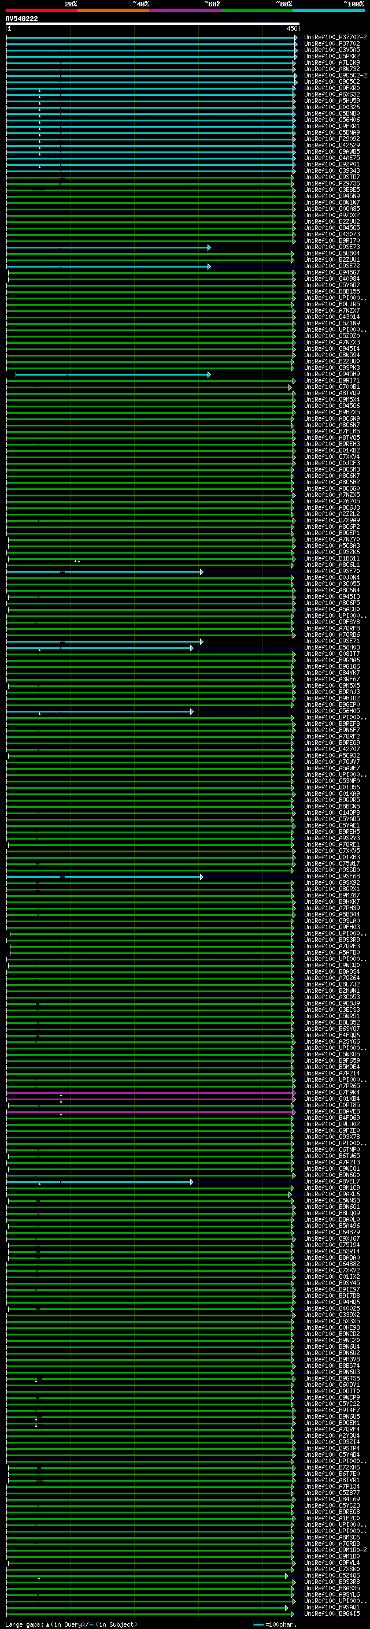Select hit label UniRef100_B9T4F7
The width and height of the screenshot is (370, 1629).
tap(332, 1410)
